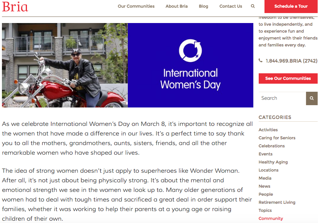Screen dimensions: 318x223
Task: Click the white women's symbol logo on the blue banner
Action: click(x=190, y=51)
